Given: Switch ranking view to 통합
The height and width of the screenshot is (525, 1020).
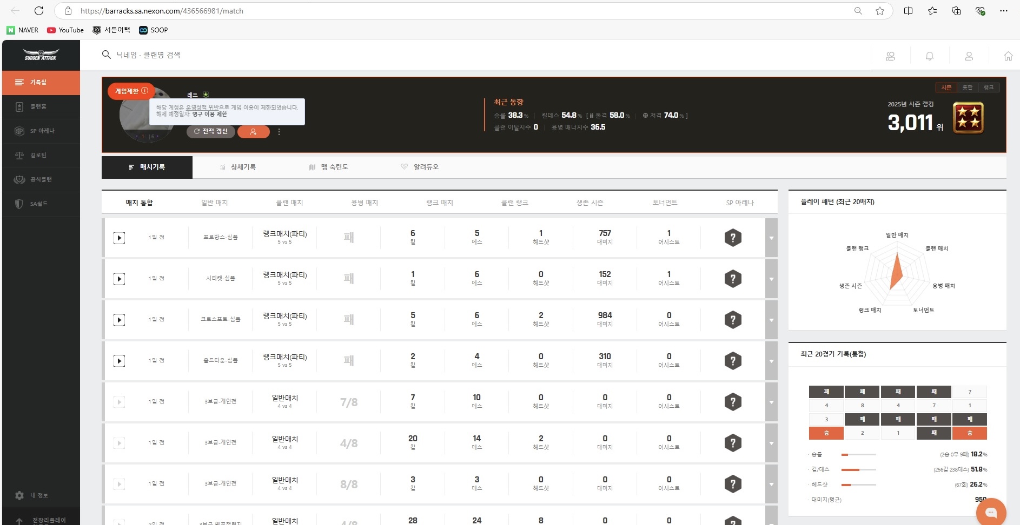Looking at the screenshot, I should click(x=967, y=87).
